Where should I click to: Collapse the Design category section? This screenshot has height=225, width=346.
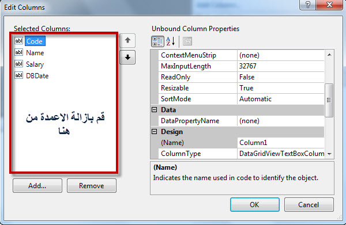click(x=154, y=132)
